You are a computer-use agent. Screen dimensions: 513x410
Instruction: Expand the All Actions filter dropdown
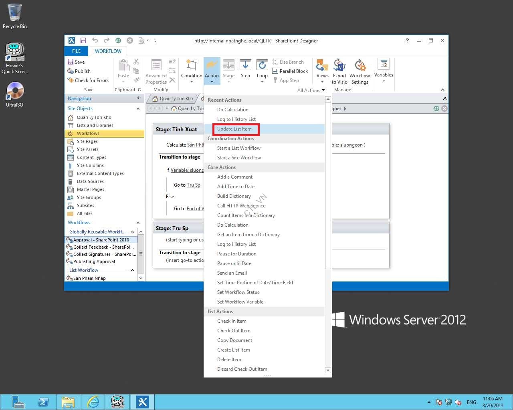[x=311, y=90]
